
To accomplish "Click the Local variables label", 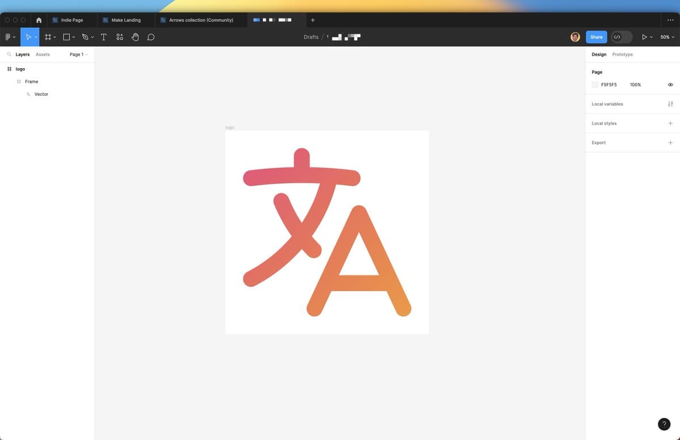I will click(x=607, y=104).
